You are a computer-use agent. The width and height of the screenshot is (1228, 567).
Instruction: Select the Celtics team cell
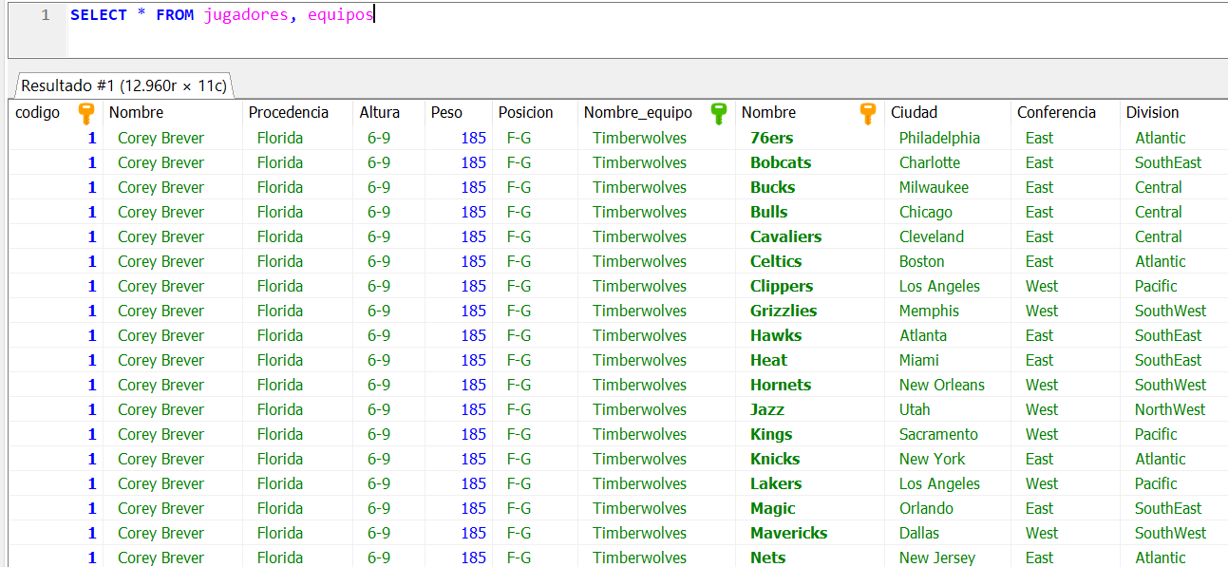776,261
